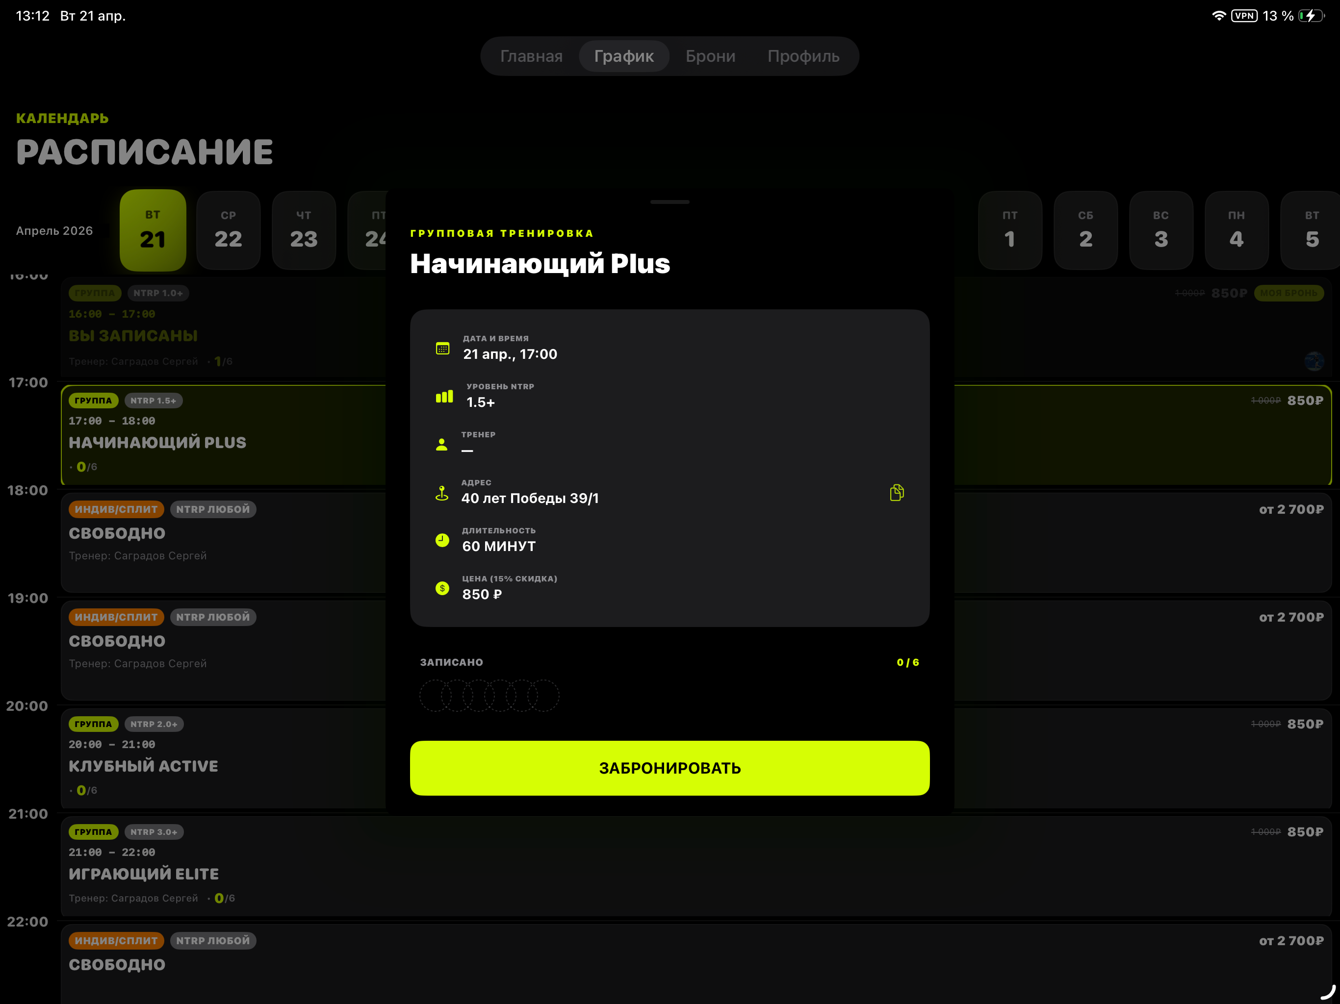
Task: Tap the NTRP ЛЮБОЙ badge at 19:00
Action: pyautogui.click(x=213, y=617)
